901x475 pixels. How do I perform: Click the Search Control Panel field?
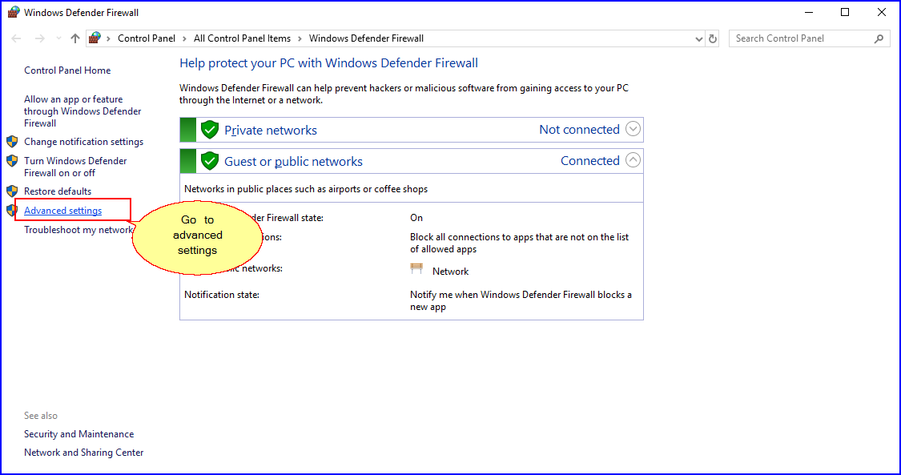(x=801, y=38)
